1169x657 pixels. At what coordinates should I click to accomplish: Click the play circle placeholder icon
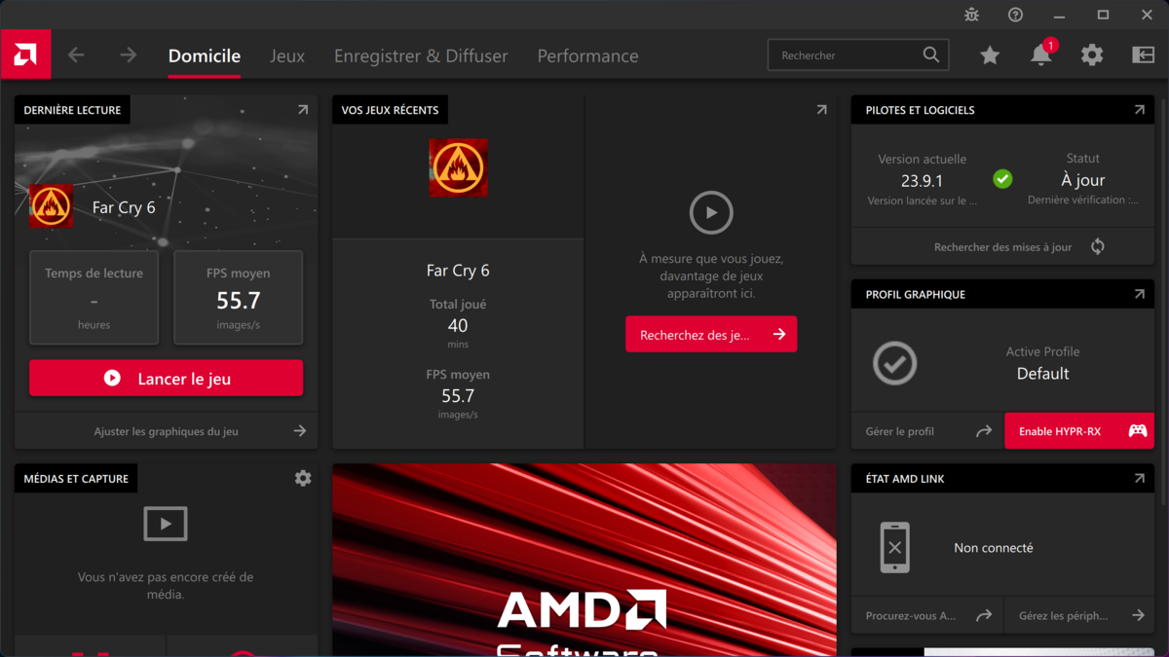(711, 212)
